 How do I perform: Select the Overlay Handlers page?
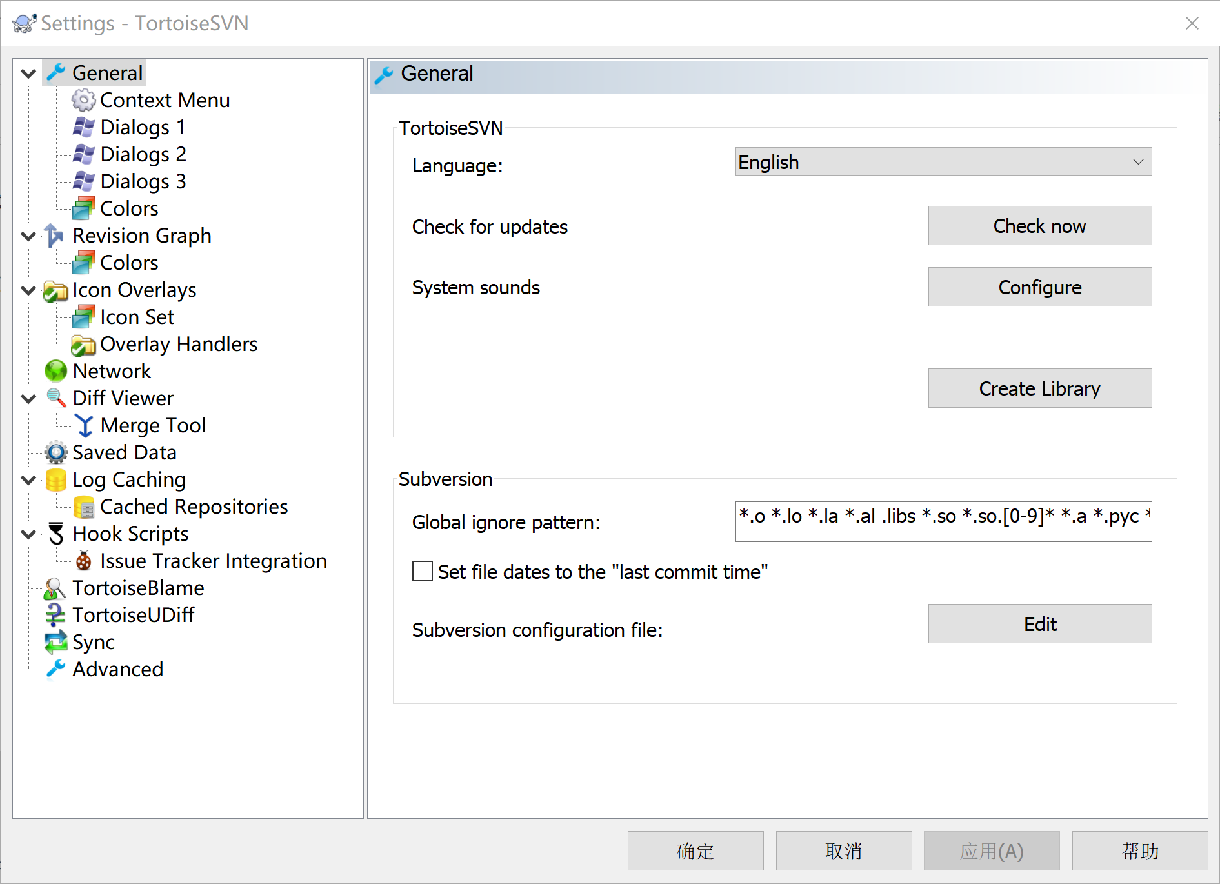tap(179, 344)
